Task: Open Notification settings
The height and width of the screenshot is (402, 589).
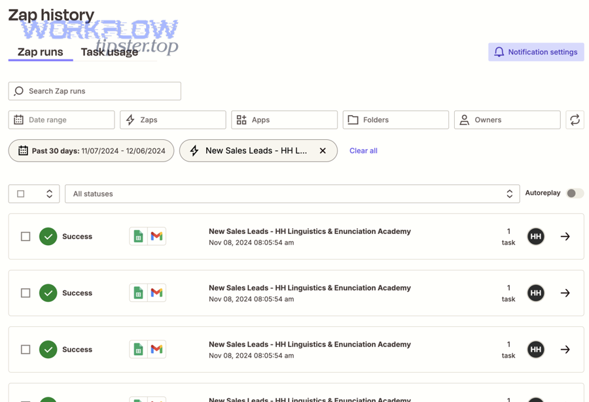Action: pos(536,52)
